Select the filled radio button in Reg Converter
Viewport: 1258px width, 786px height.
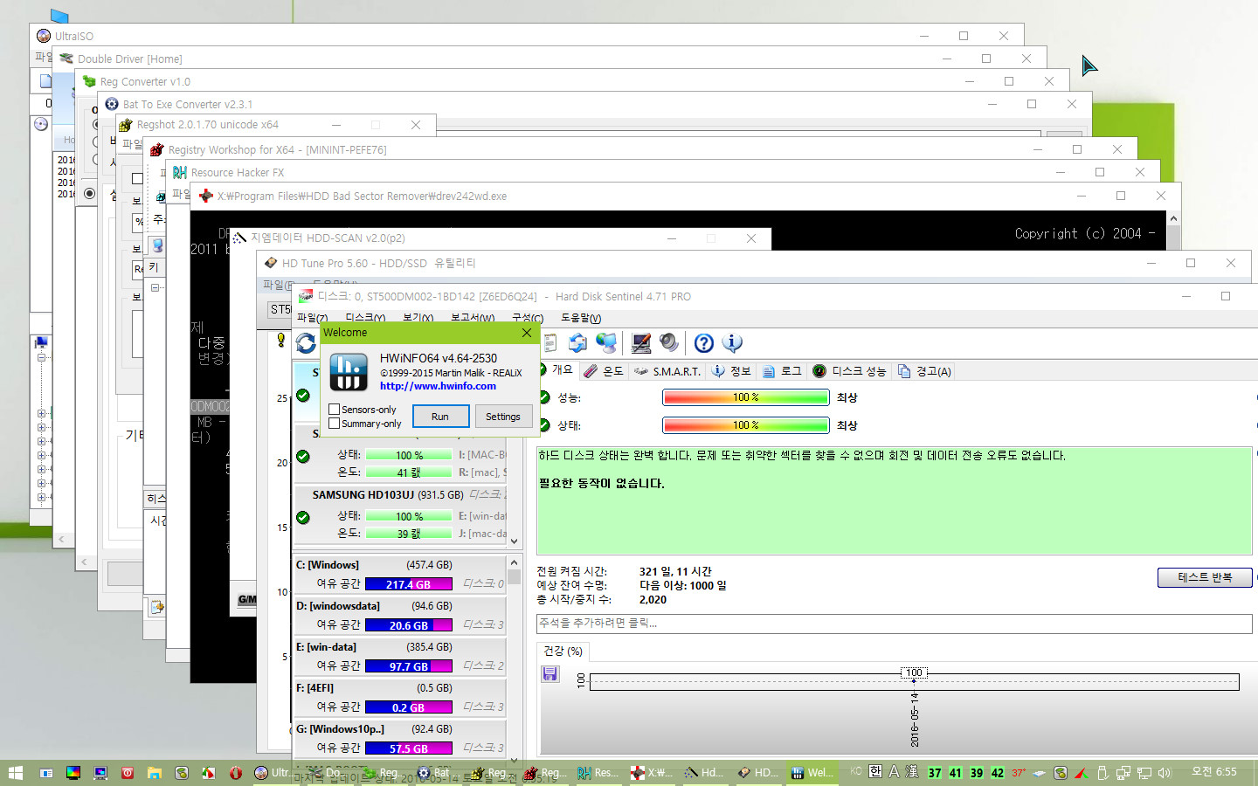(x=90, y=194)
